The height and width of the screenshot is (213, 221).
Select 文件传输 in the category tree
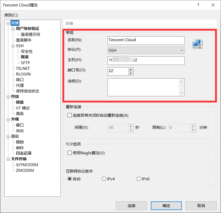point(19,159)
